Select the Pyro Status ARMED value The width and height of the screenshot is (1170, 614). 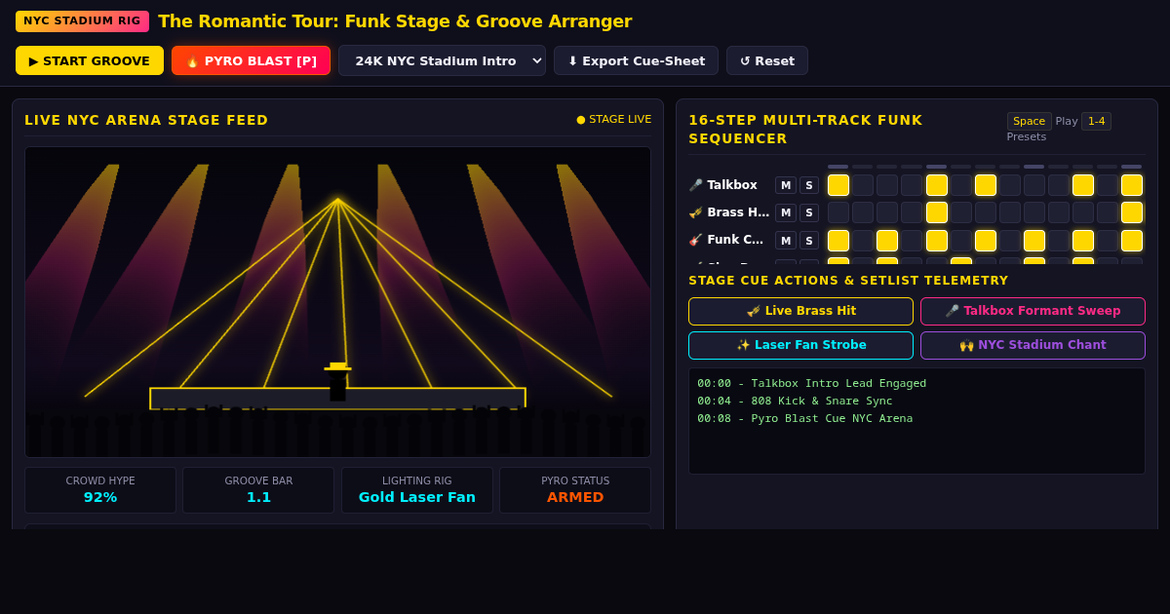click(575, 497)
